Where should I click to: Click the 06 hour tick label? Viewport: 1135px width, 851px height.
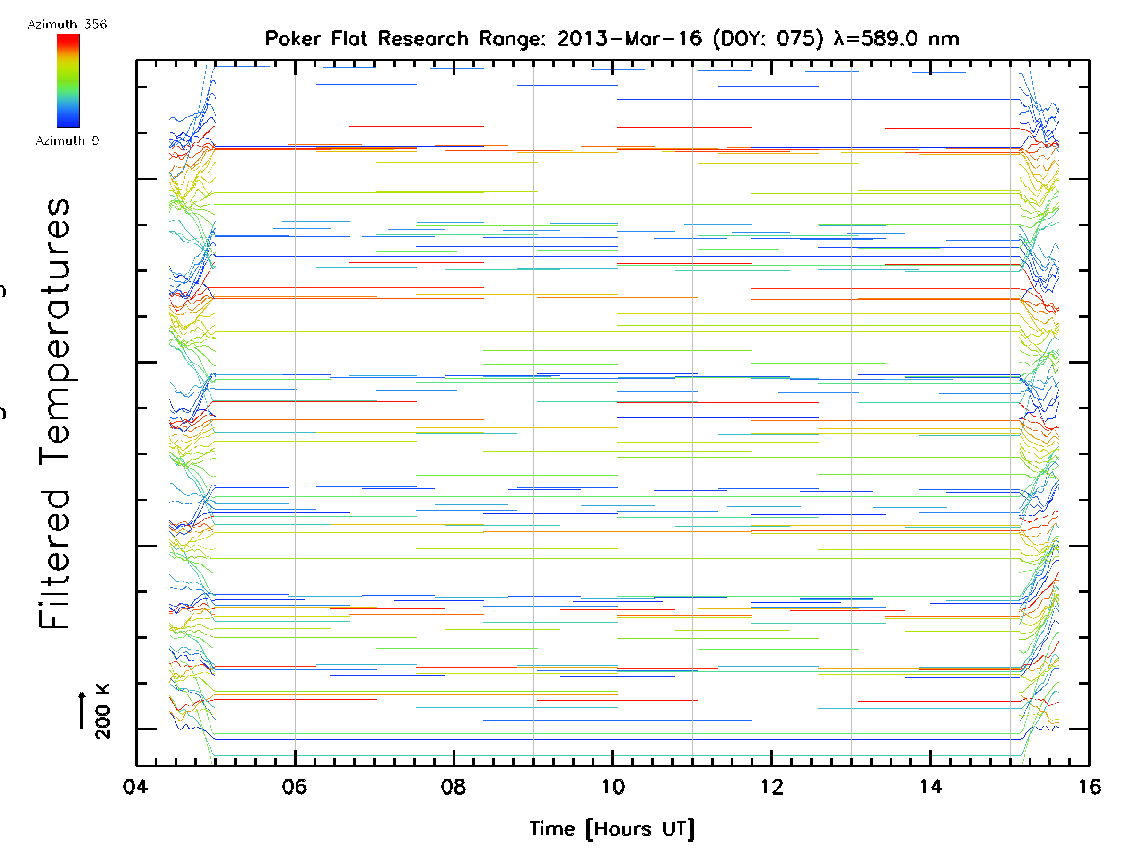(295, 787)
